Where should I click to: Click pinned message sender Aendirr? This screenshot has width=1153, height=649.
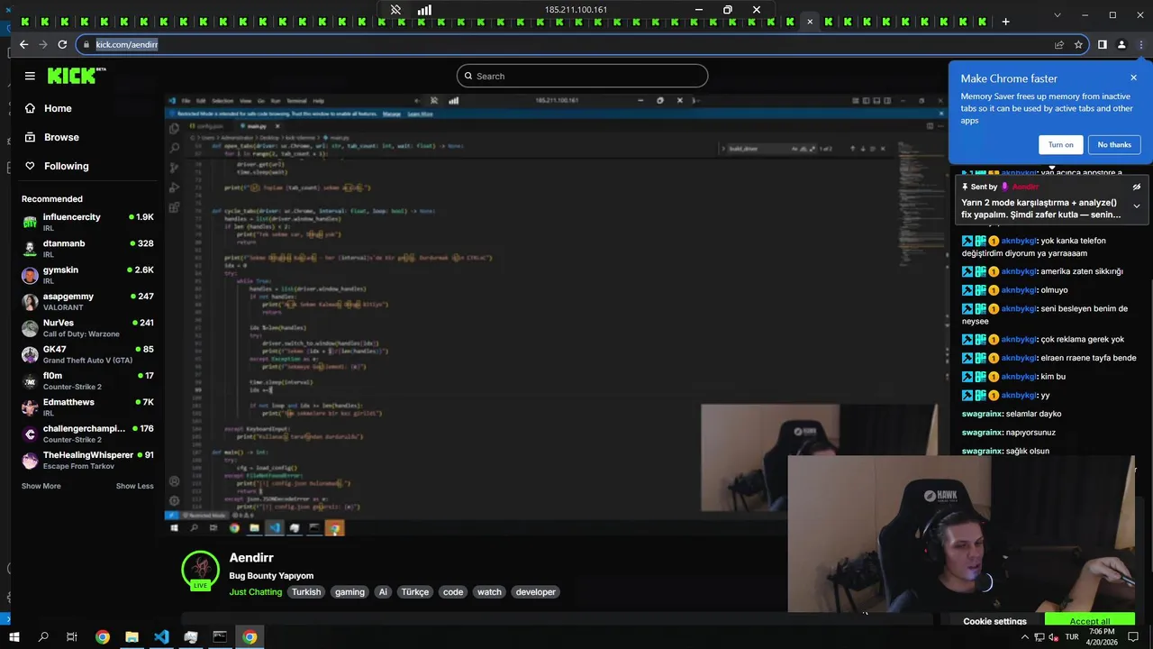[1025, 187]
